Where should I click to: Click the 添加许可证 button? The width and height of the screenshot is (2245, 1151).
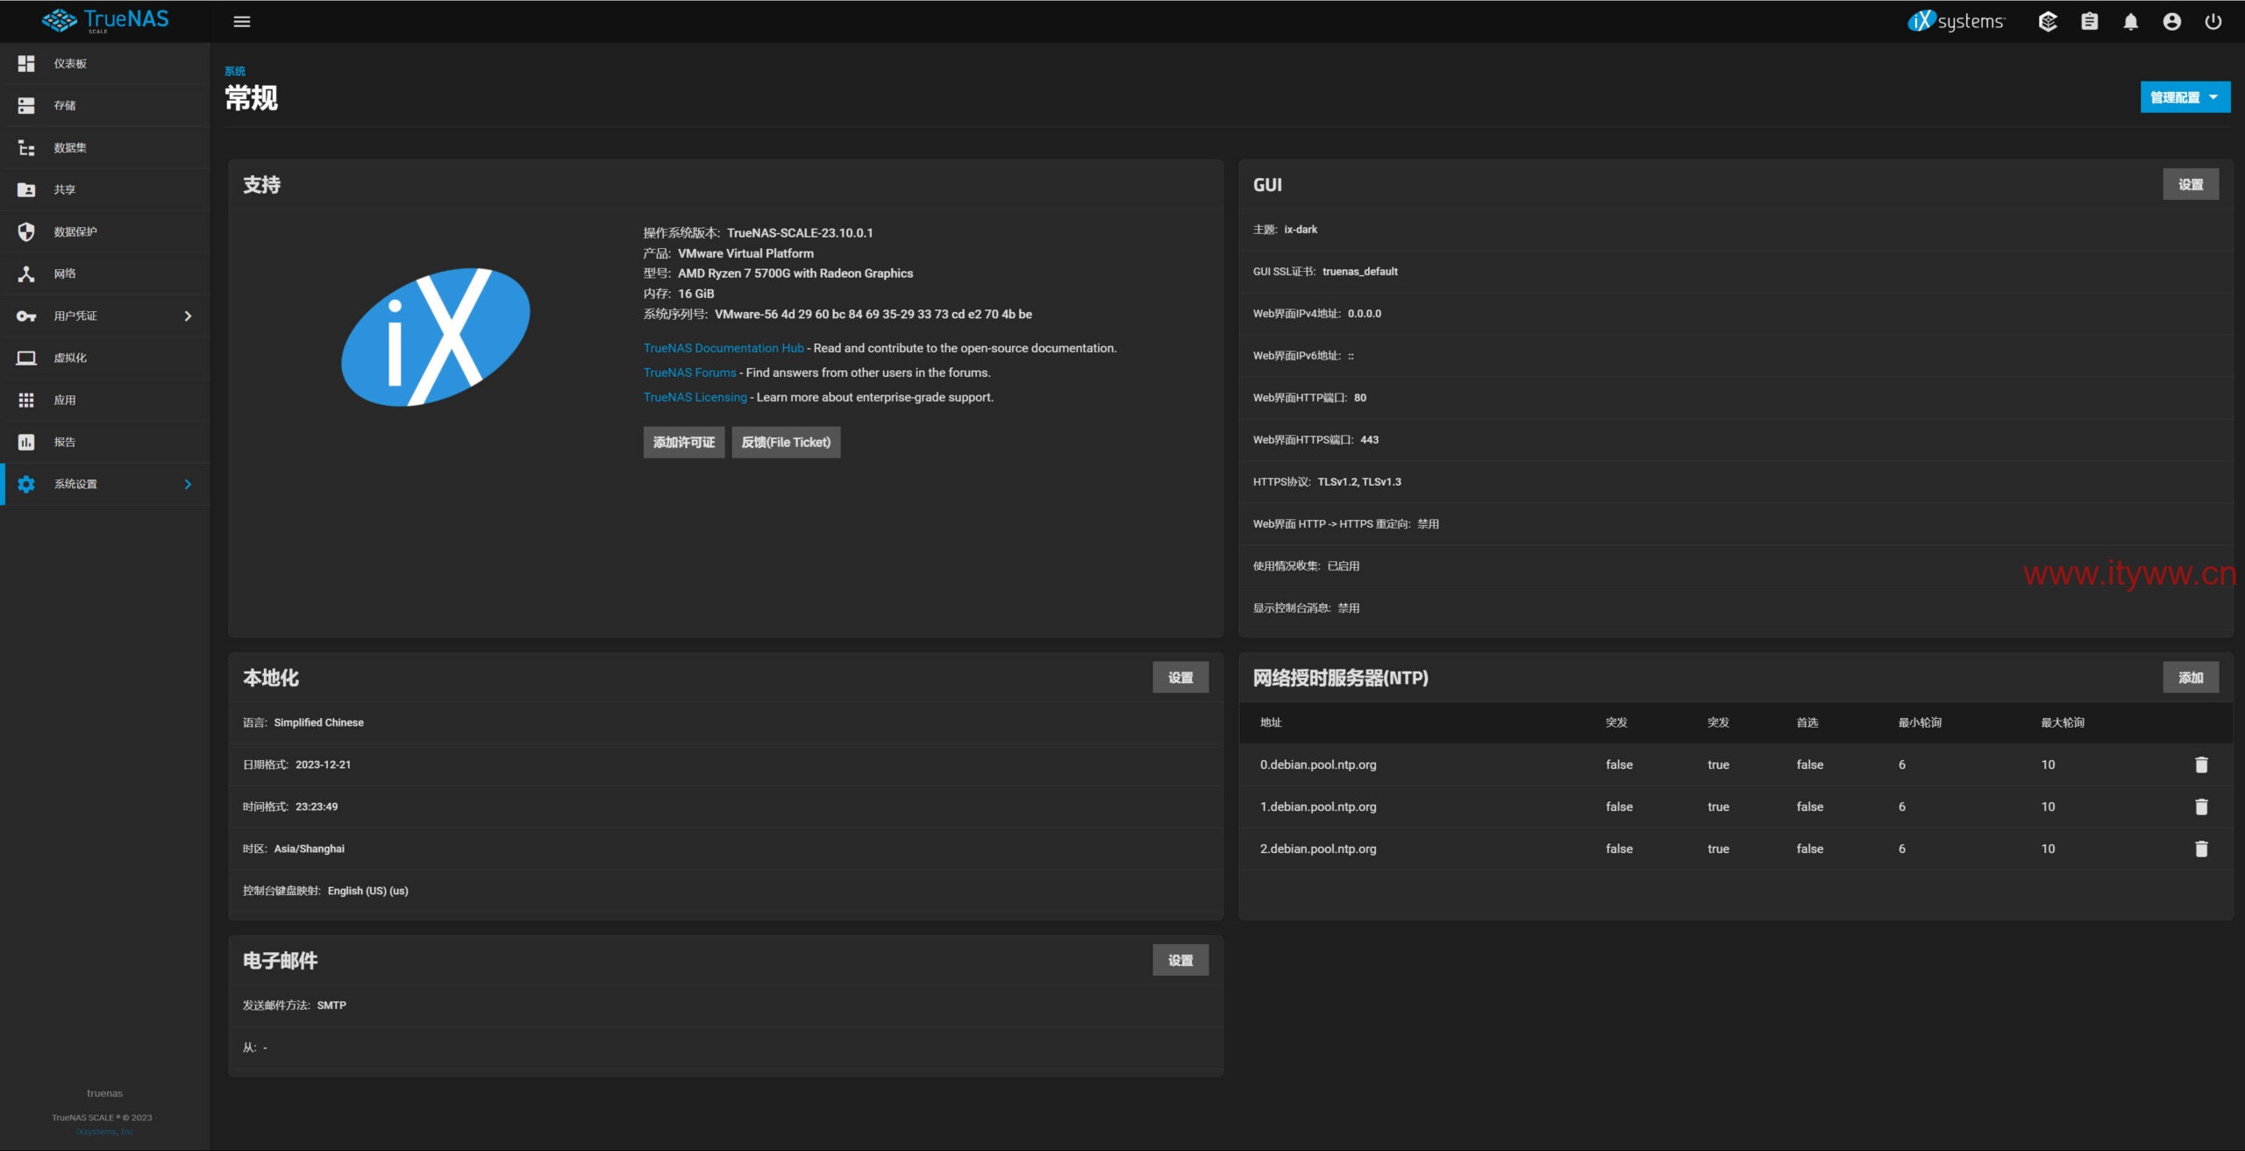point(684,442)
